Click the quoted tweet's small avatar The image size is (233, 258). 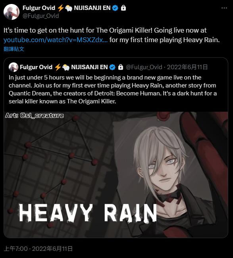point(13,67)
